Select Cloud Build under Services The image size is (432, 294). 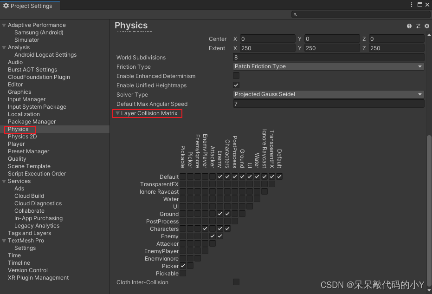(29, 196)
